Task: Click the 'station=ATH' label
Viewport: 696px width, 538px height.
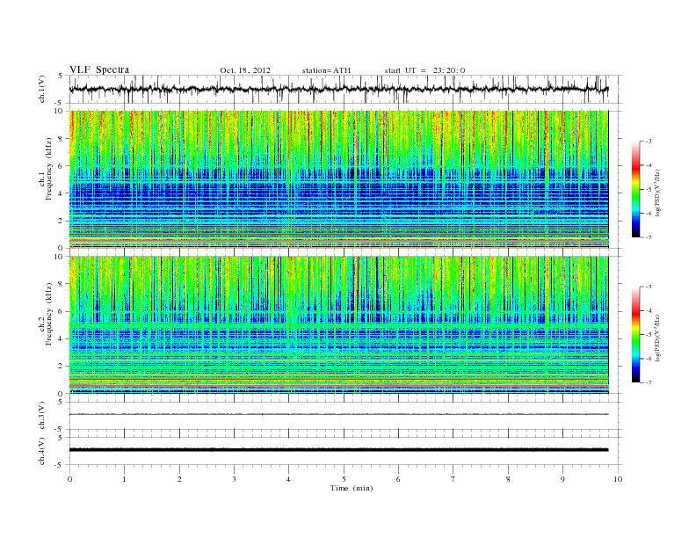Action: pos(326,70)
